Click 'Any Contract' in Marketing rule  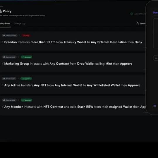click(x=59, y=64)
